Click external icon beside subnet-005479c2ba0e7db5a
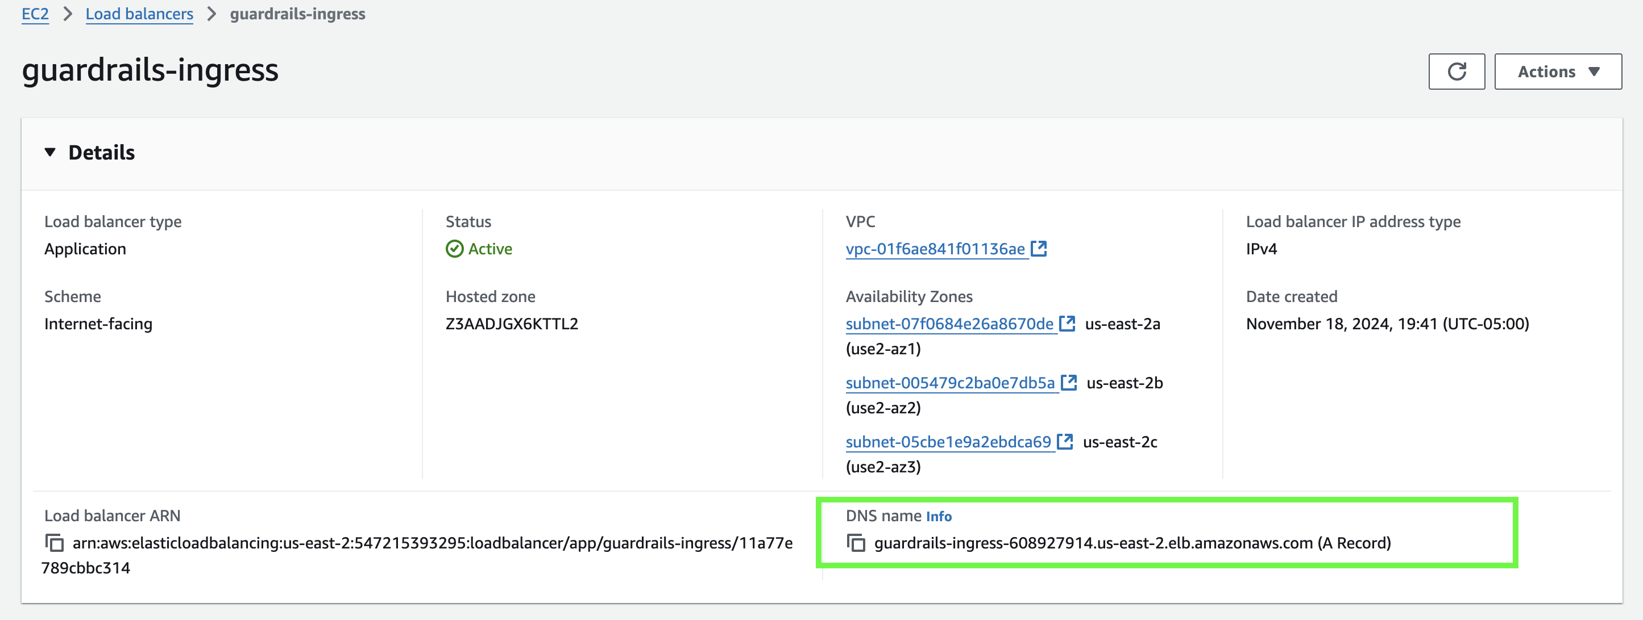 [x=1068, y=382]
